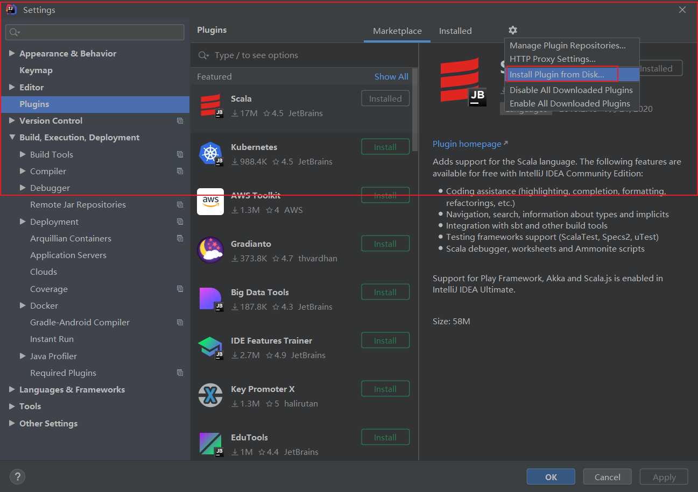Click project-level icon beside Deployment

pyautogui.click(x=180, y=222)
